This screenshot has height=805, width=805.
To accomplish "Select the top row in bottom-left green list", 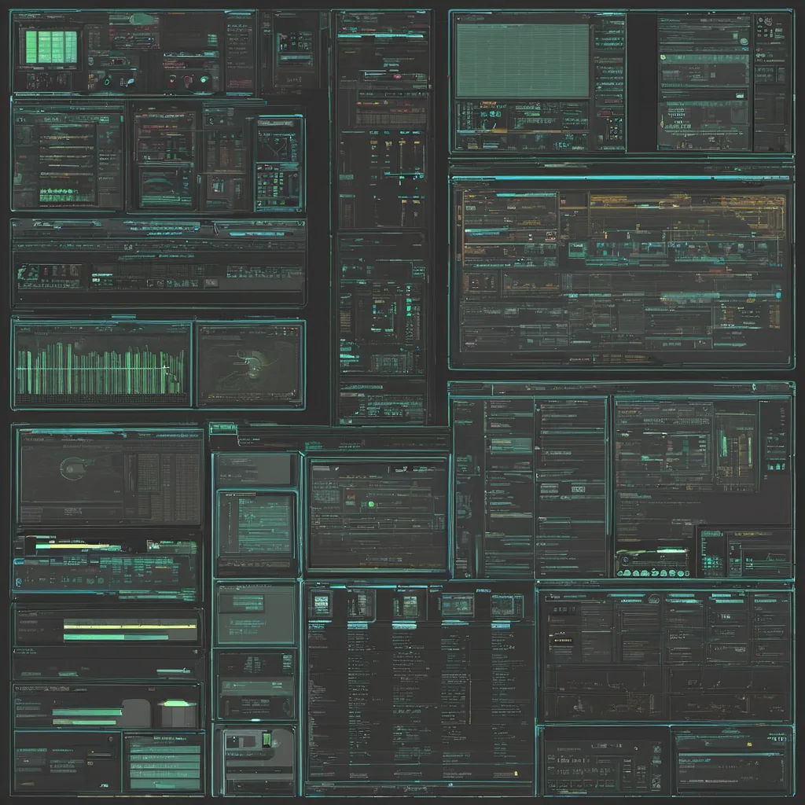I will click(165, 741).
